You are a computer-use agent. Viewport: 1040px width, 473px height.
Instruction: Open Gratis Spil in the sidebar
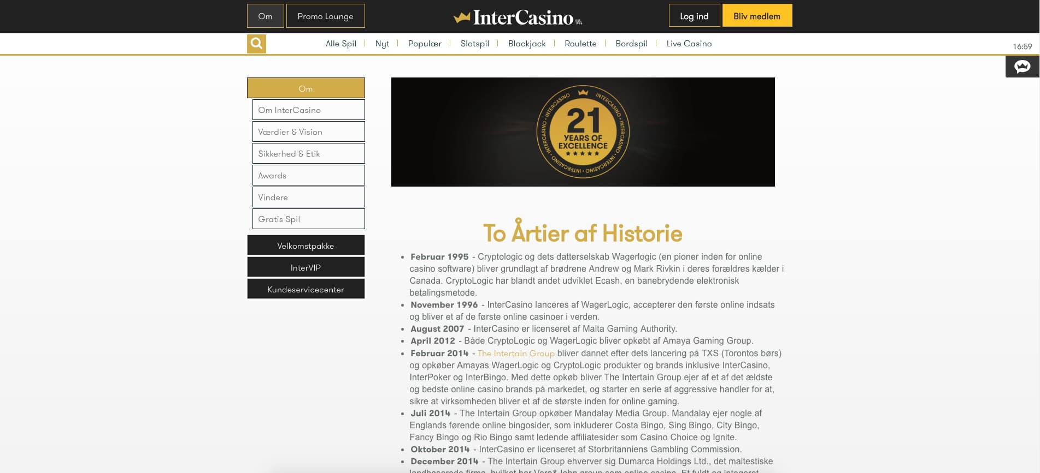coord(309,219)
